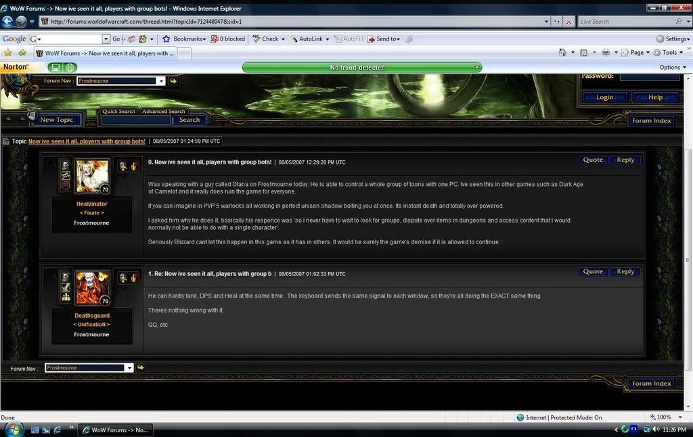Click the AutoLink button

307,39
